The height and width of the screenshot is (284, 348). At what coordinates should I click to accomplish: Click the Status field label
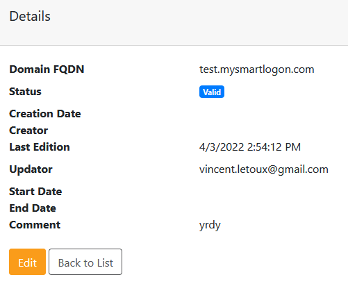tap(25, 92)
